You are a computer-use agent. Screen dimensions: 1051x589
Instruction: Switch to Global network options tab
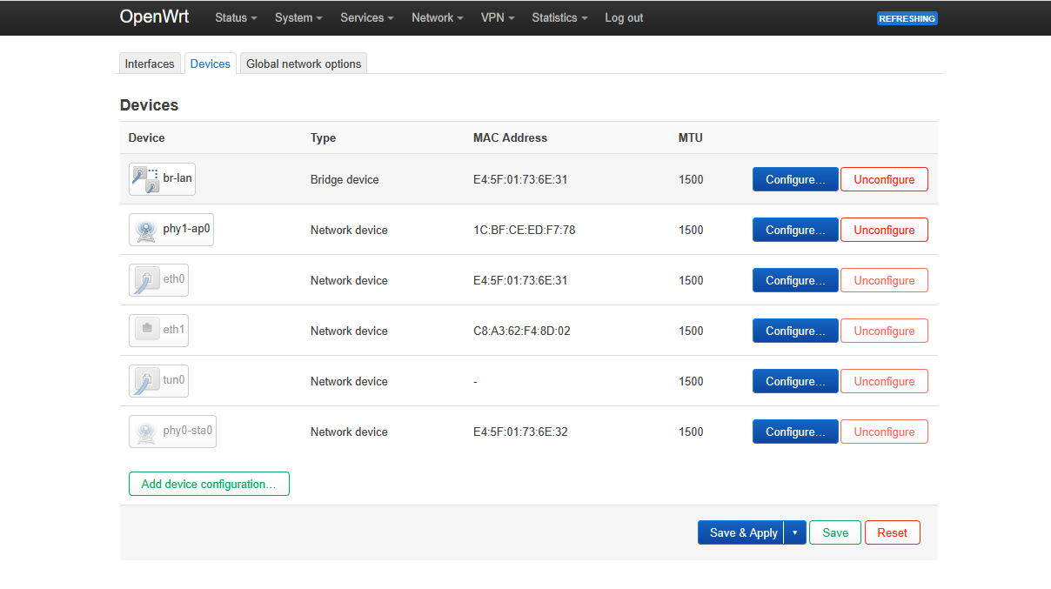click(304, 64)
